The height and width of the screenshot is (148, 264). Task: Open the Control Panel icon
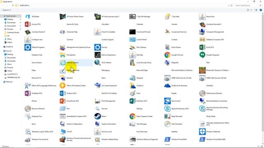click(x=132, y=39)
